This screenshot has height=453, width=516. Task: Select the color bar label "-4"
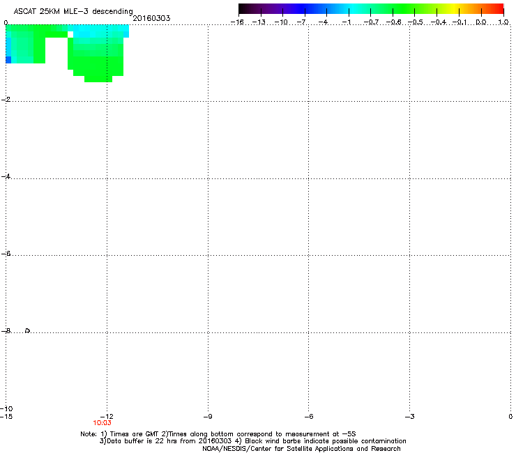click(x=324, y=22)
